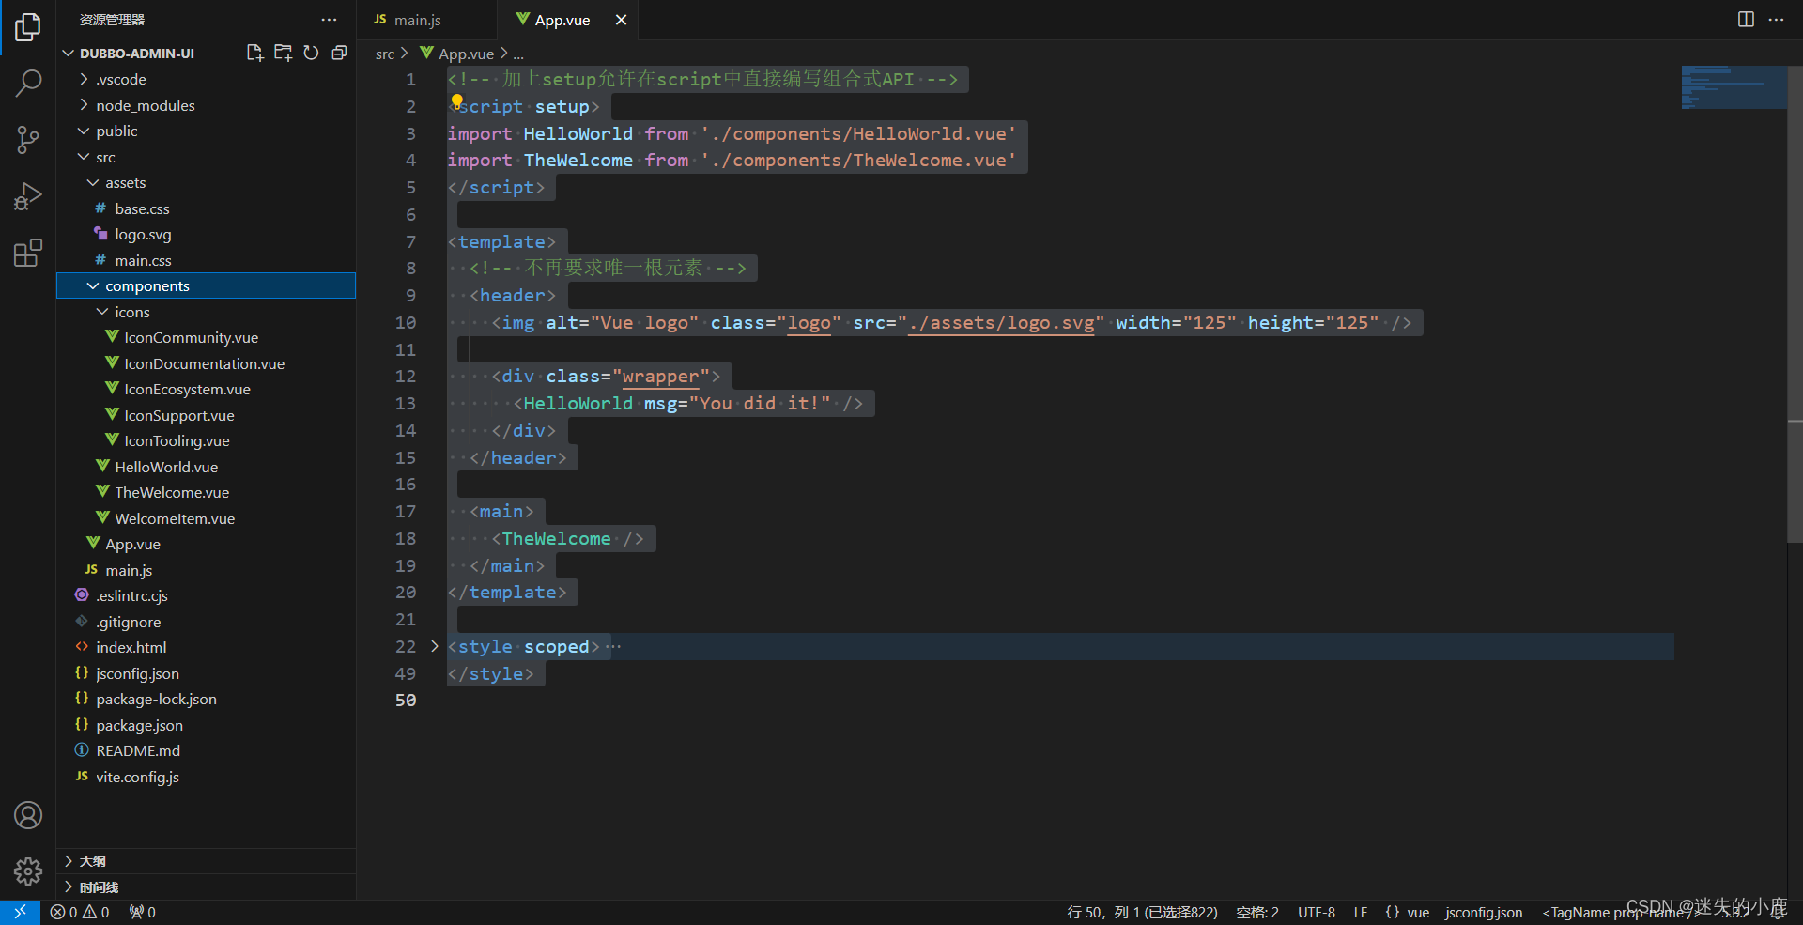The height and width of the screenshot is (925, 1803).
Task: Open the Explorer view in activity bar
Action: coord(28,27)
